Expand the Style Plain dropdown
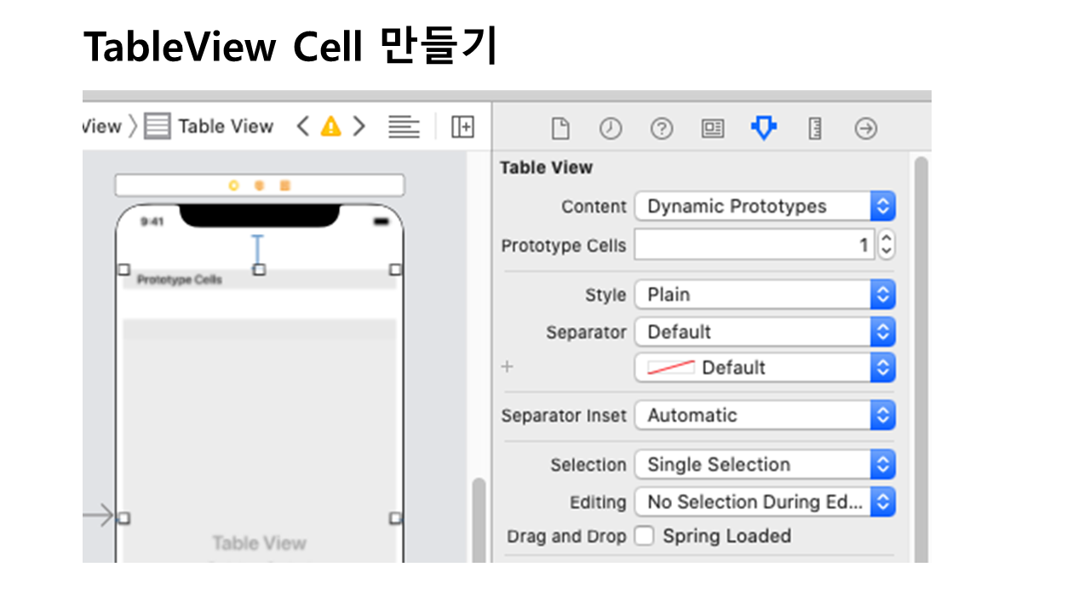Screen dimensions: 1090x613 pos(764,295)
